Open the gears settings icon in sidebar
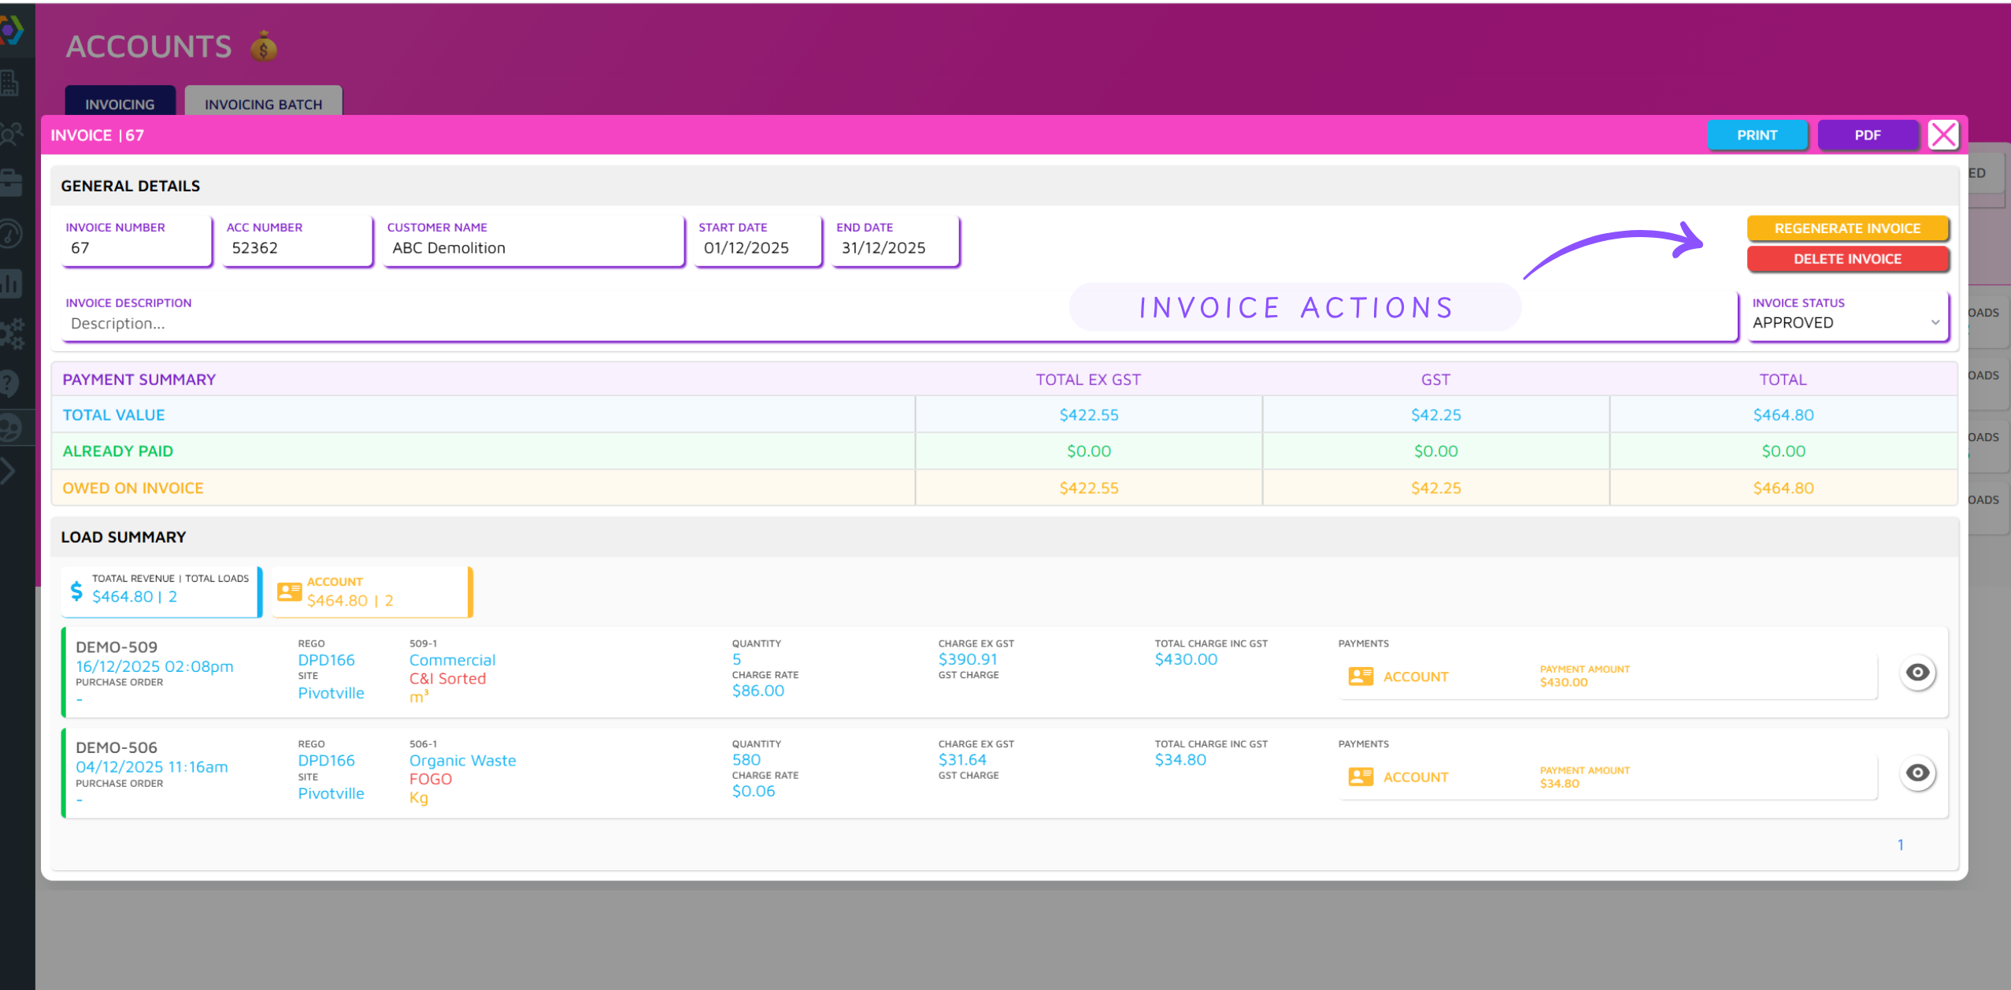Viewport: 2011px width, 990px height. pyautogui.click(x=12, y=334)
